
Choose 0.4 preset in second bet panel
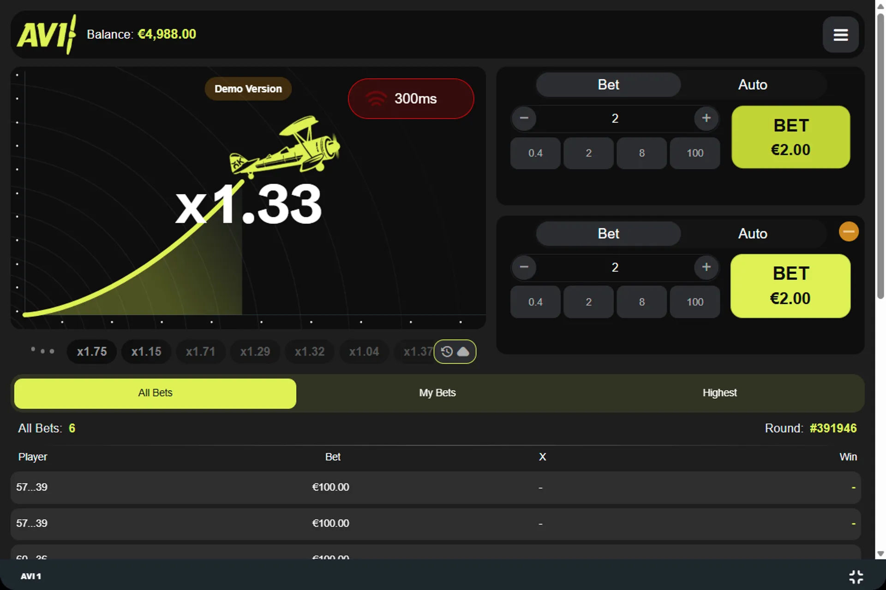point(535,302)
